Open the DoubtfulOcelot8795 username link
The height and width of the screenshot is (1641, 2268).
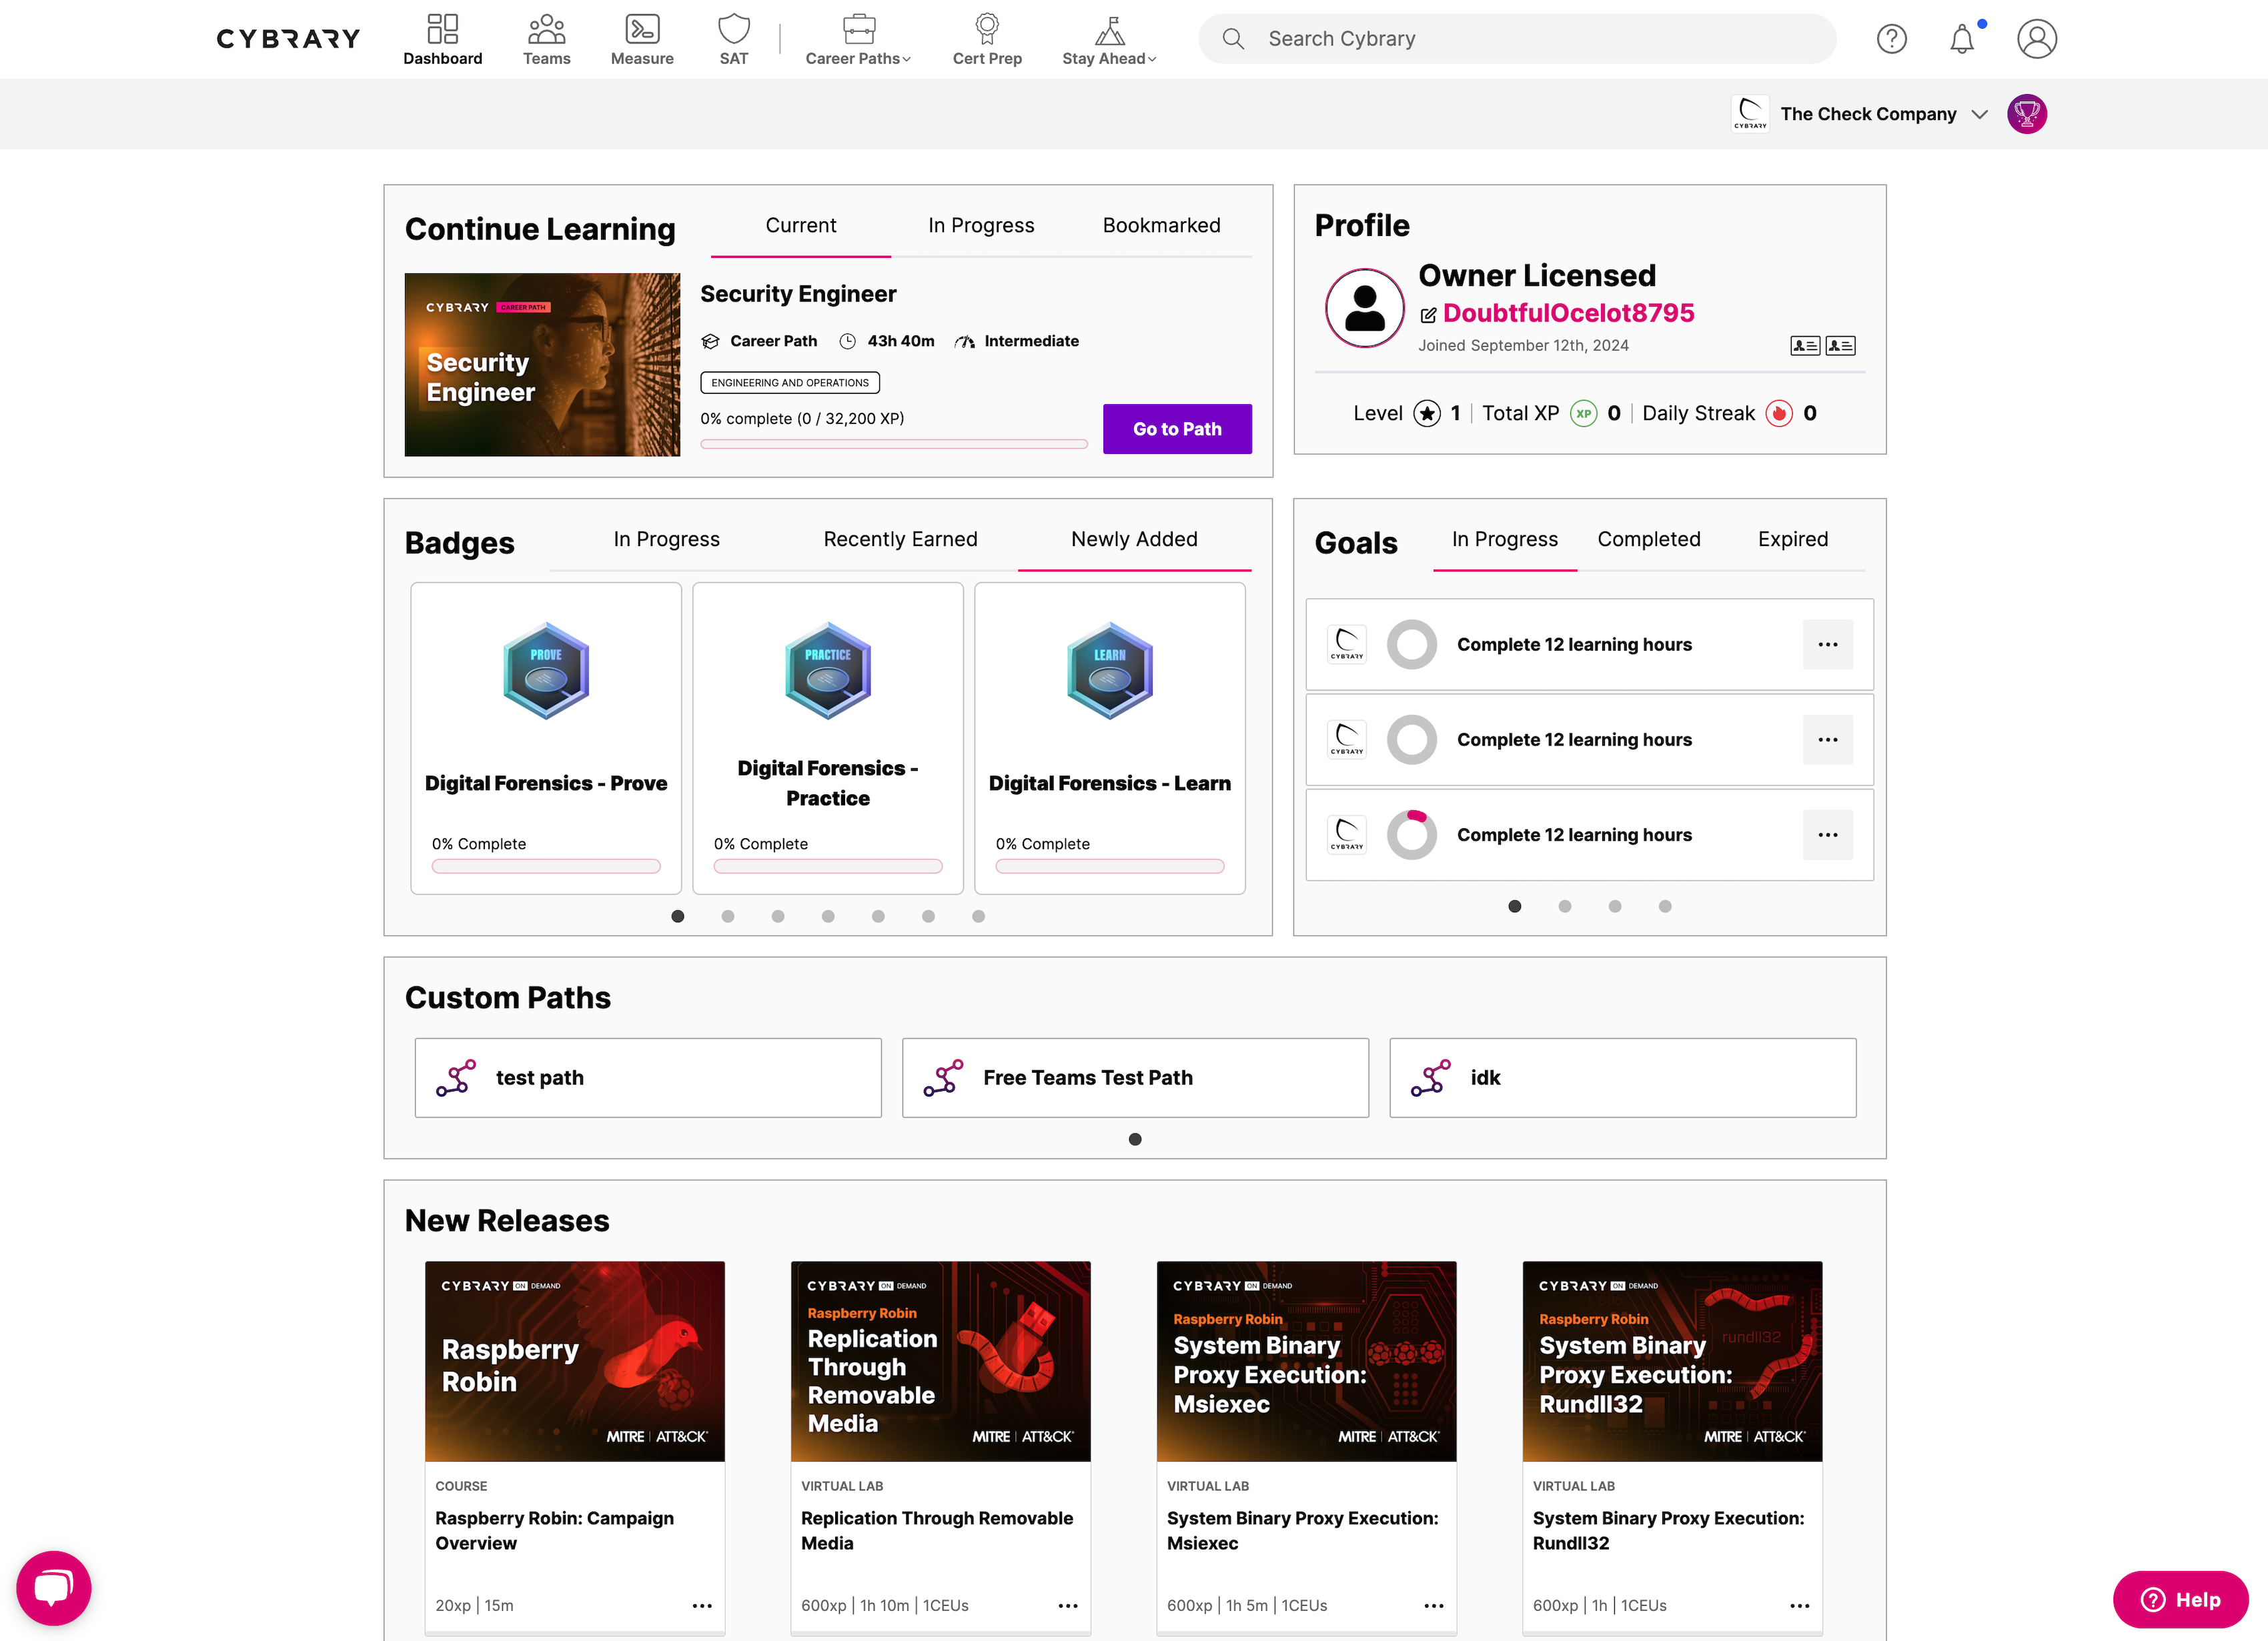1568,313
